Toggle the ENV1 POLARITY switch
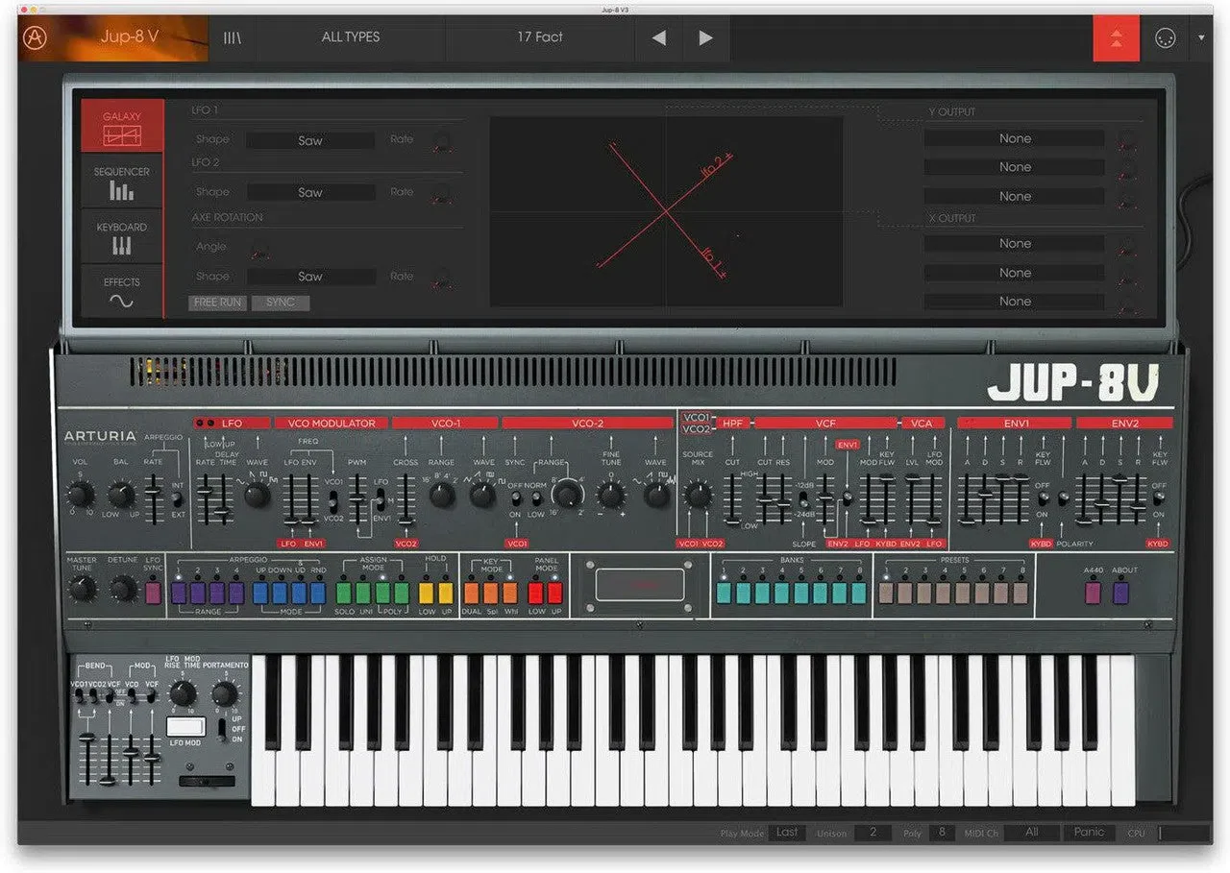The width and height of the screenshot is (1230, 873). [1063, 499]
